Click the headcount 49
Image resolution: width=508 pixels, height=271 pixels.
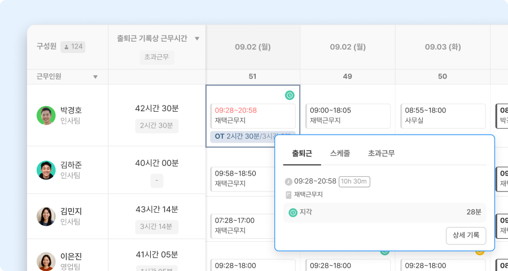pyautogui.click(x=347, y=77)
